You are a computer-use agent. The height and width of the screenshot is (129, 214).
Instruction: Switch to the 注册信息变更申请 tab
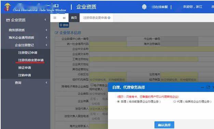click(95, 18)
